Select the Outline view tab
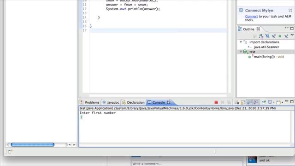This screenshot has height=166, width=295. 248,29
